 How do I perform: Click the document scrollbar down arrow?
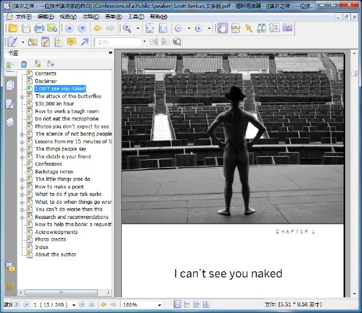point(354,294)
